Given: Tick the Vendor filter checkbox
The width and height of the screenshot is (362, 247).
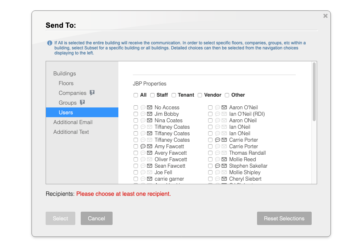Looking at the screenshot, I should [x=200, y=95].
